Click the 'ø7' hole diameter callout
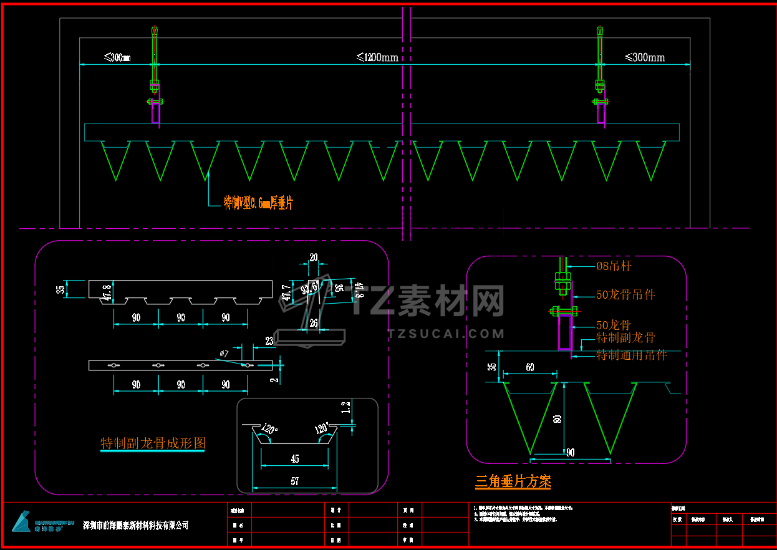Image resolution: width=777 pixels, height=550 pixels. pos(224,354)
